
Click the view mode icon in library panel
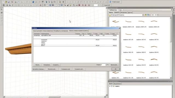(x=148, y=15)
